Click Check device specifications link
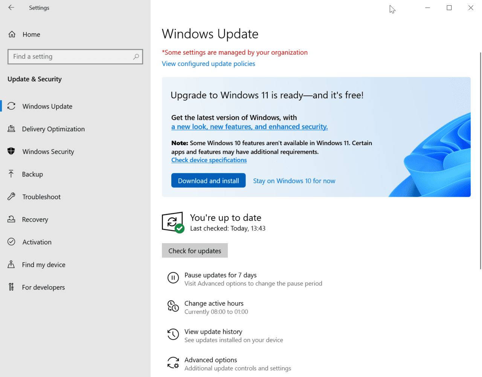The height and width of the screenshot is (377, 482). [x=209, y=160]
